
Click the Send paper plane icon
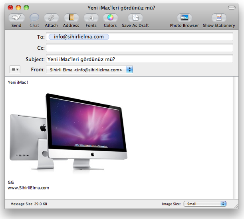coord(16,18)
